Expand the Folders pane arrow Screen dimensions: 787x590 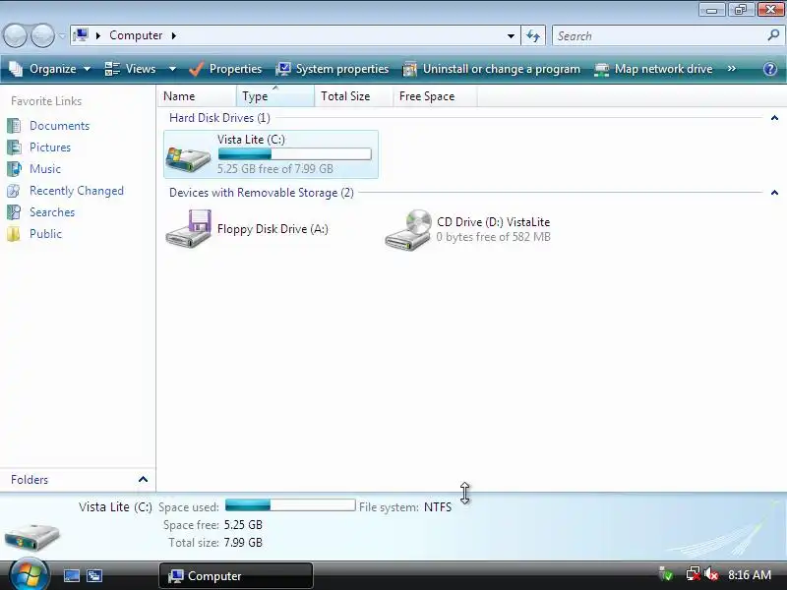click(143, 479)
